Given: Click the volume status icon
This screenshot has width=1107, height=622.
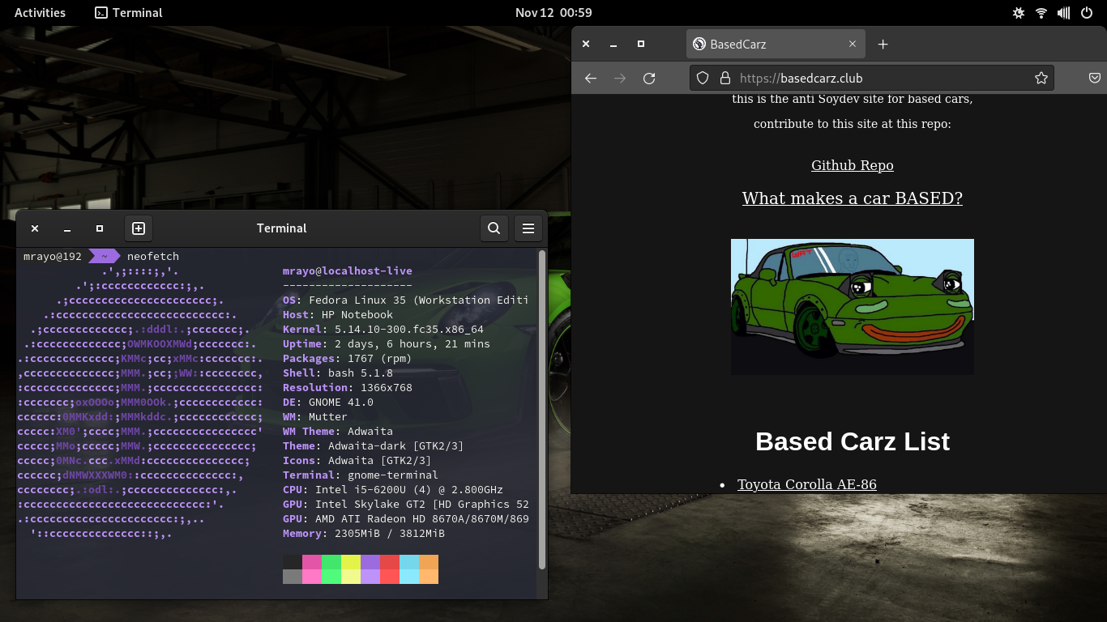Looking at the screenshot, I should pyautogui.click(x=1064, y=13).
